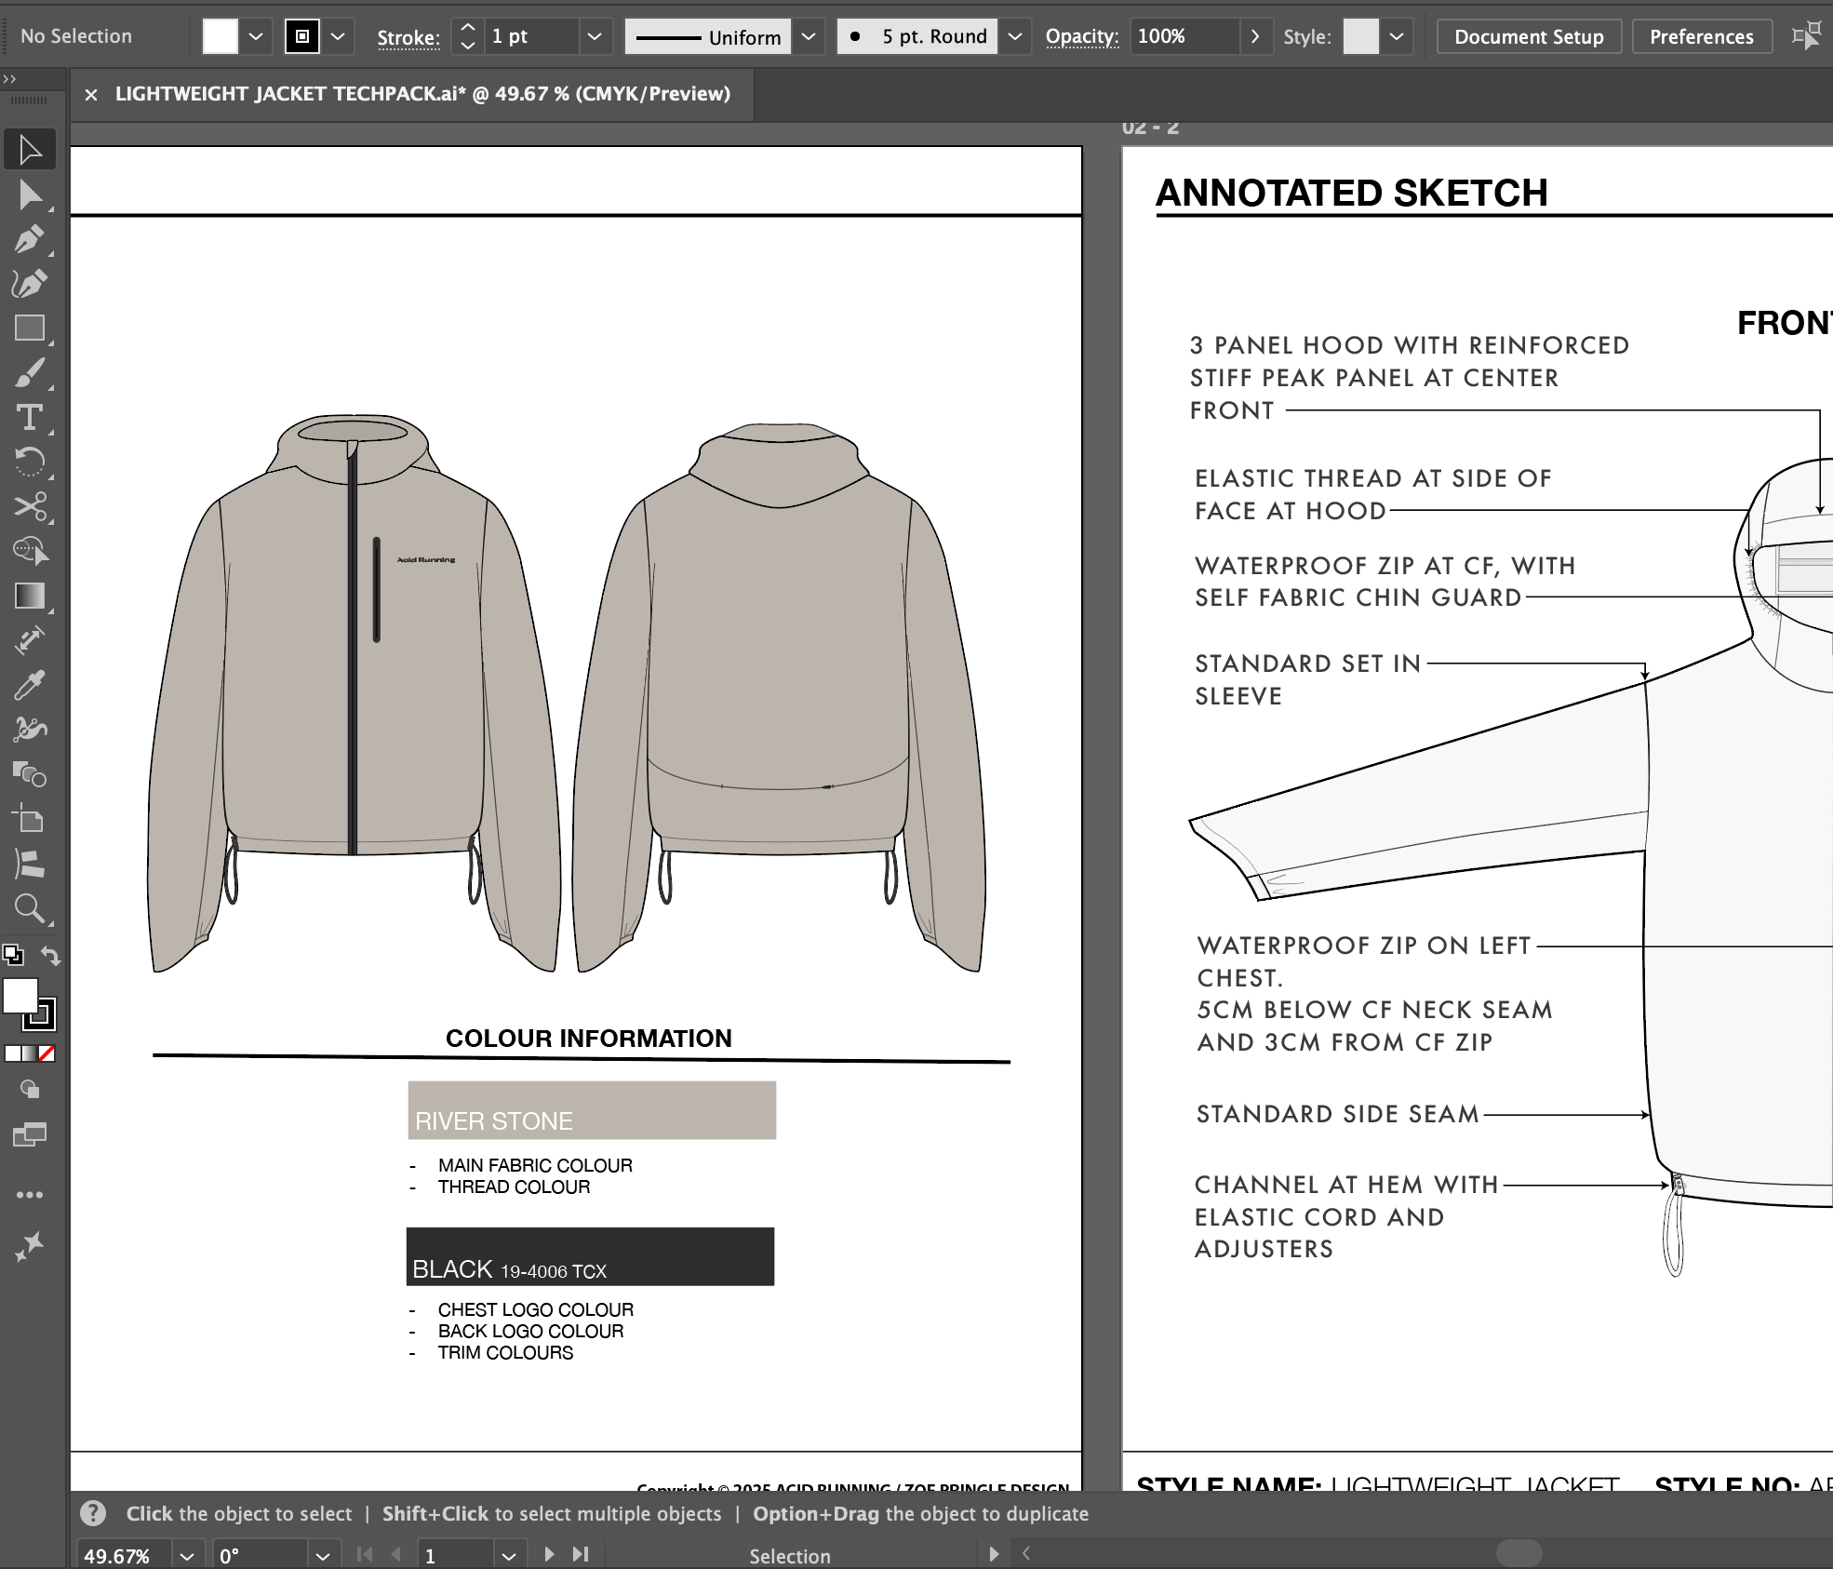The height and width of the screenshot is (1569, 1833).
Task: Go to the last artboard
Action: pyautogui.click(x=581, y=1554)
